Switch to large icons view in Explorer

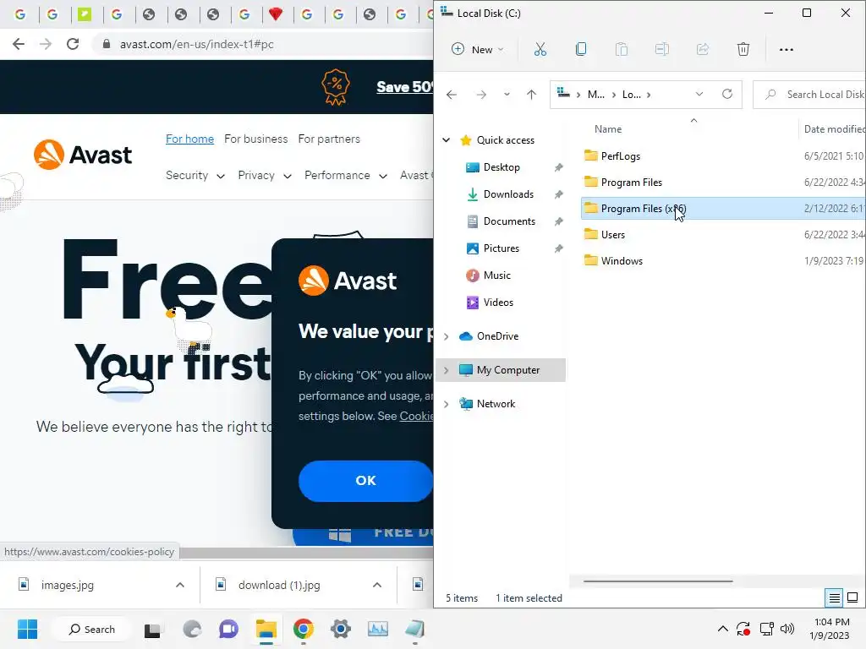click(x=852, y=597)
